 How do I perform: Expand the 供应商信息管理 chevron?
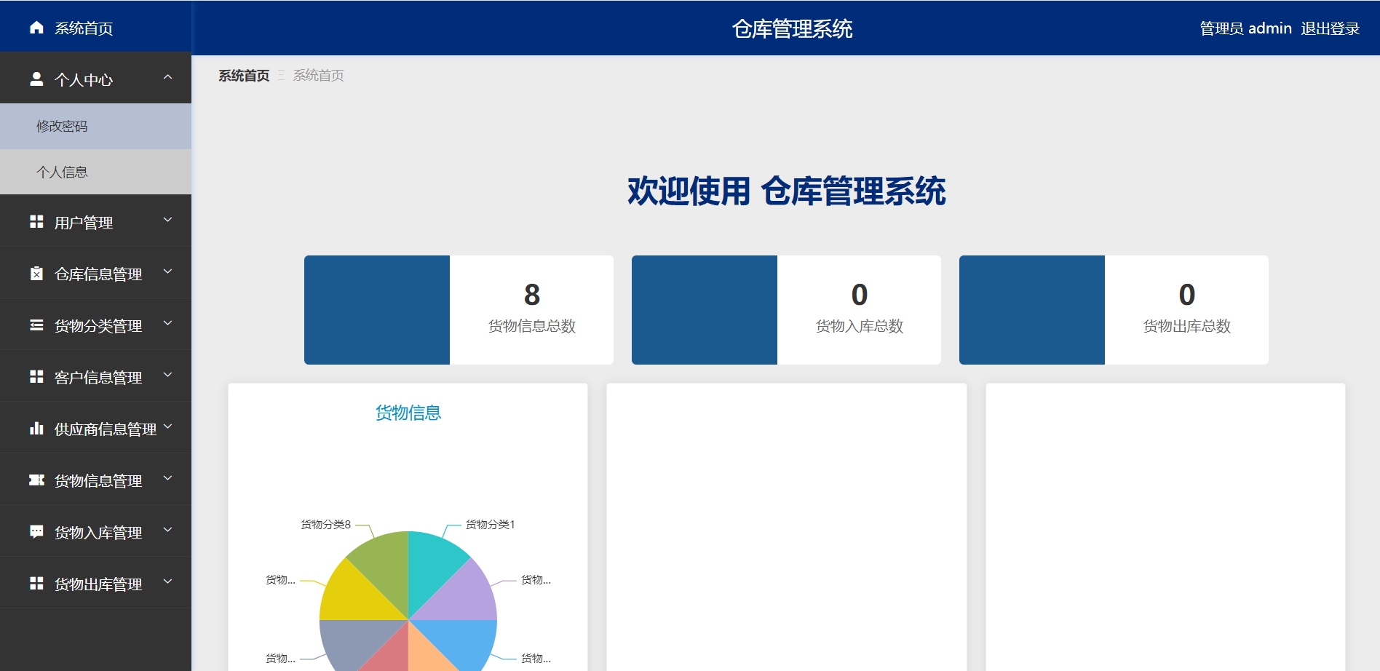(x=168, y=426)
